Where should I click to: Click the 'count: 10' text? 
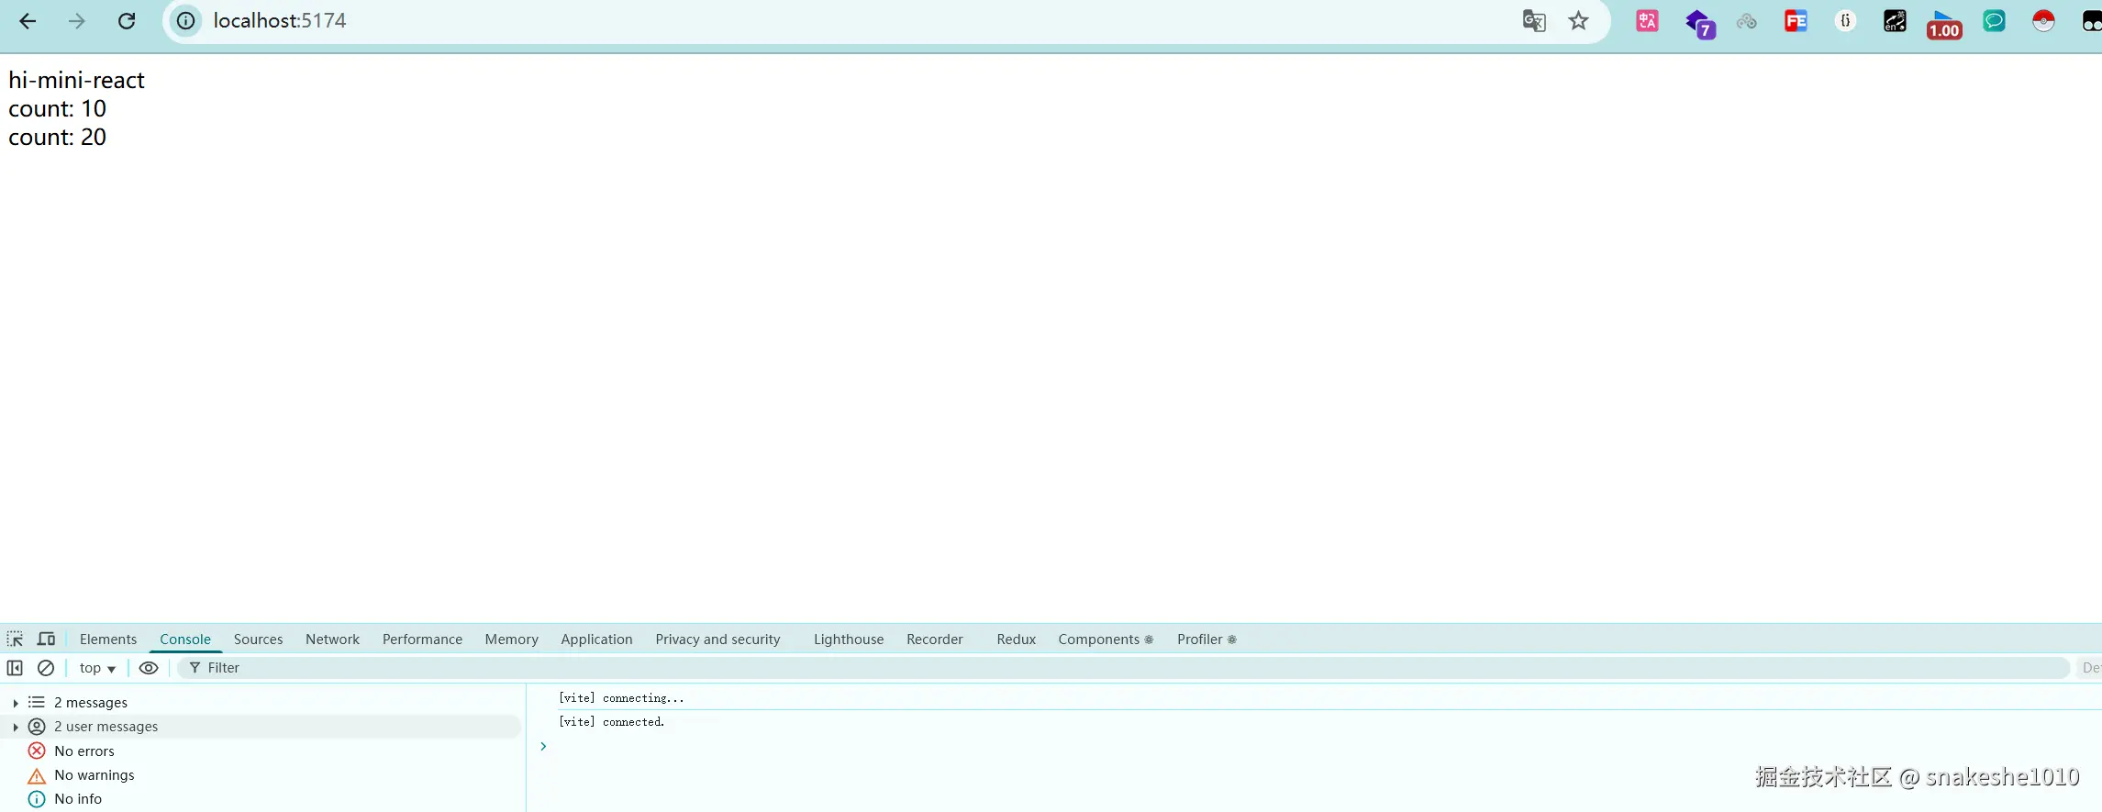(x=57, y=109)
